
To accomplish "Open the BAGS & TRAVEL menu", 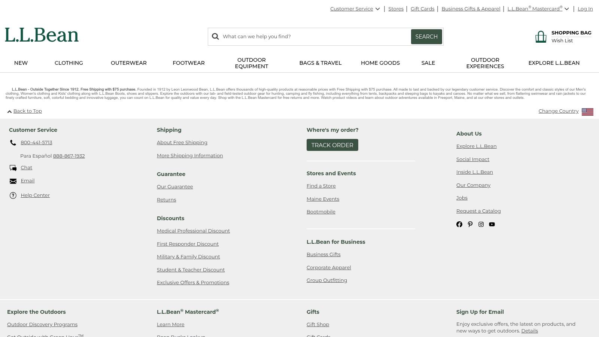I will 320,63.
